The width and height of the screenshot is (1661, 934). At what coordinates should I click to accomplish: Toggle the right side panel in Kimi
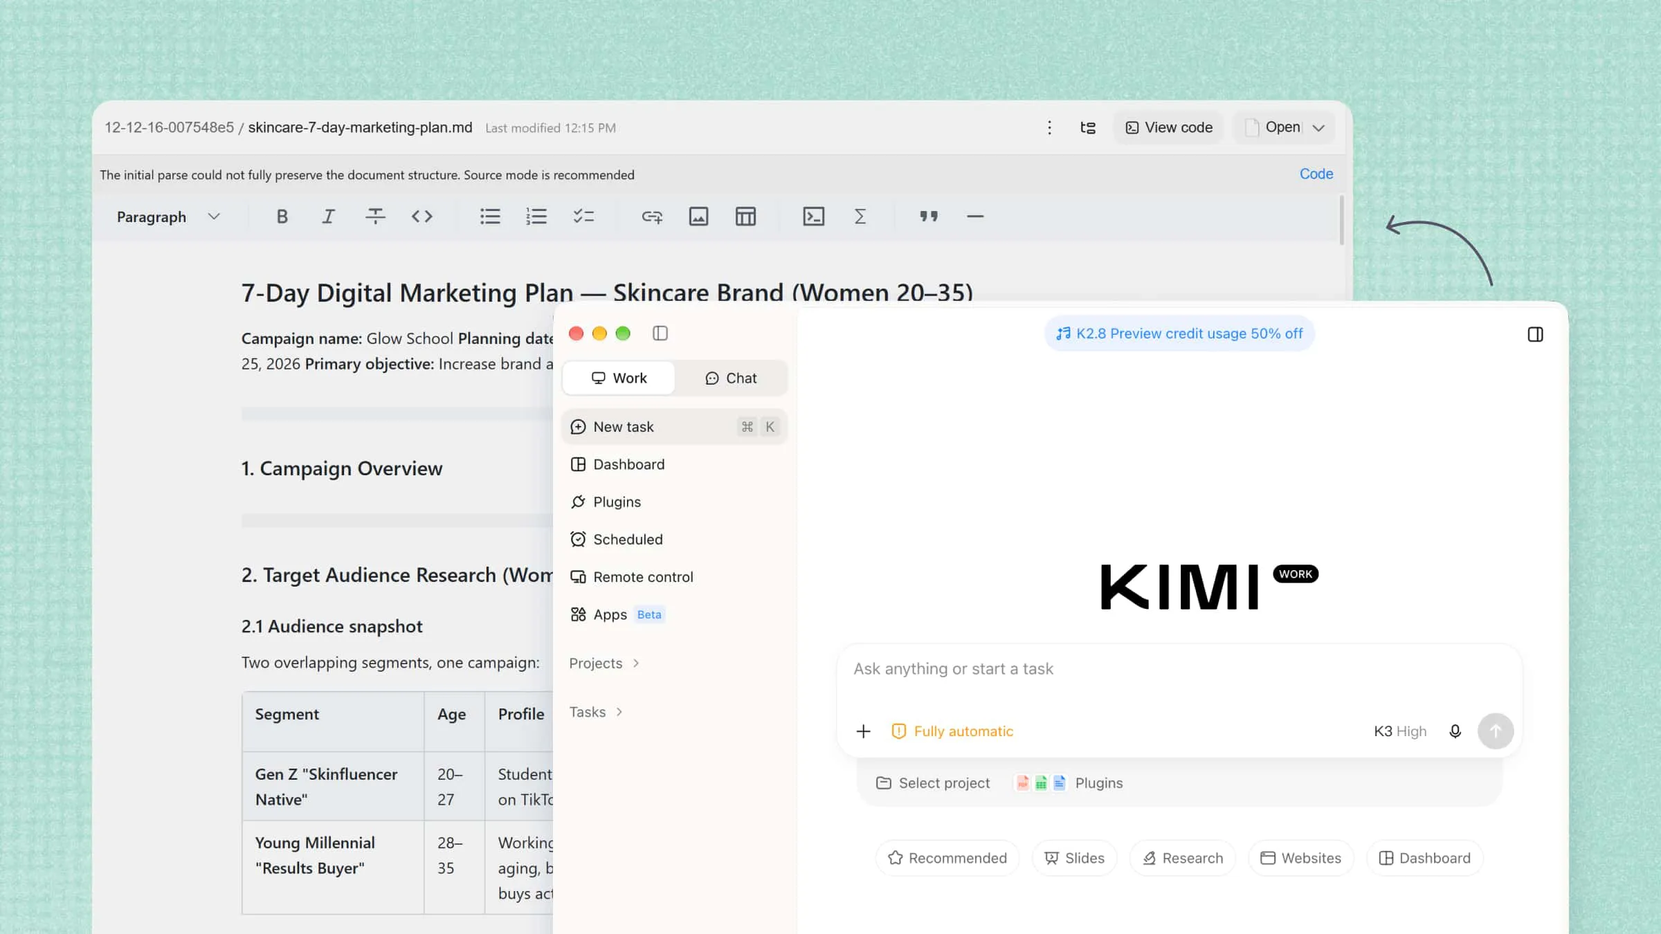pyautogui.click(x=1535, y=335)
